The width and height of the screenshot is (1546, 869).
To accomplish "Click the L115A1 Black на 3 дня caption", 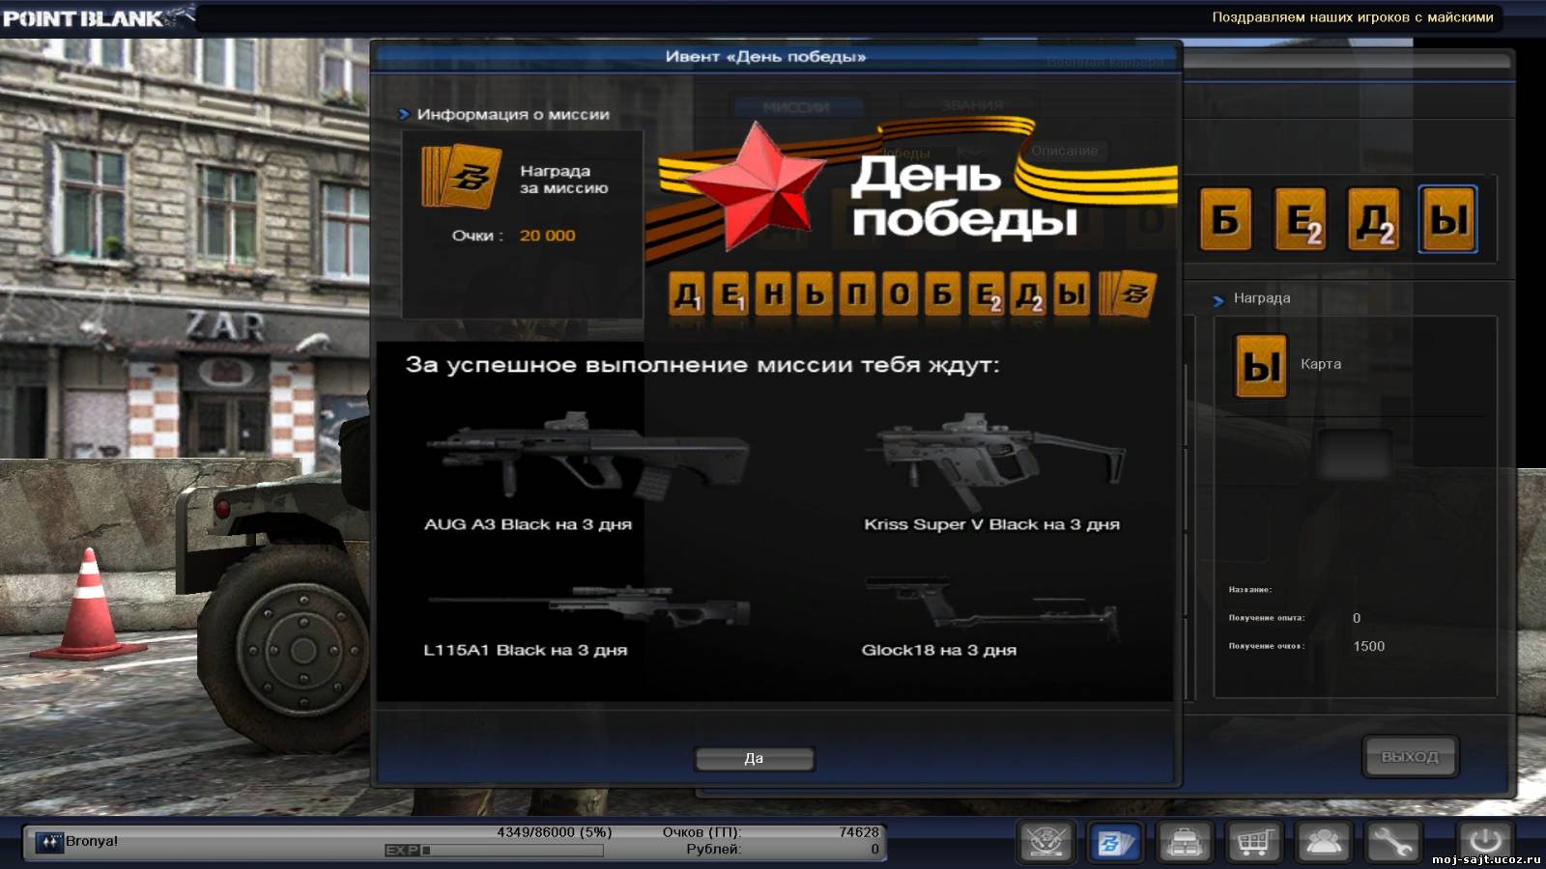I will click(525, 650).
